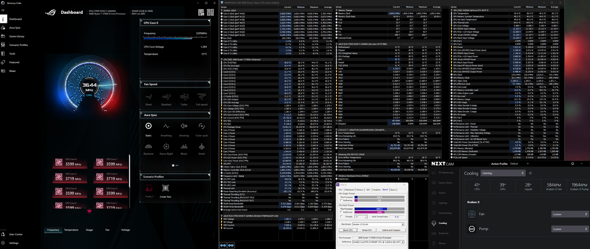Open Game Library in Armoury Crate sidebar
590x249 pixels.
click(17, 36)
